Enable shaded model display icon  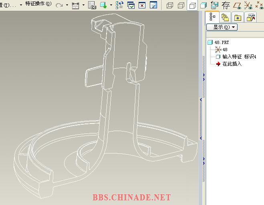tap(204, 5)
